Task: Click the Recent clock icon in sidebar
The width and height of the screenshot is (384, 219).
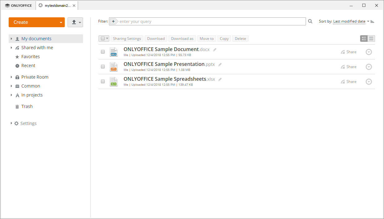Action: tap(17, 66)
